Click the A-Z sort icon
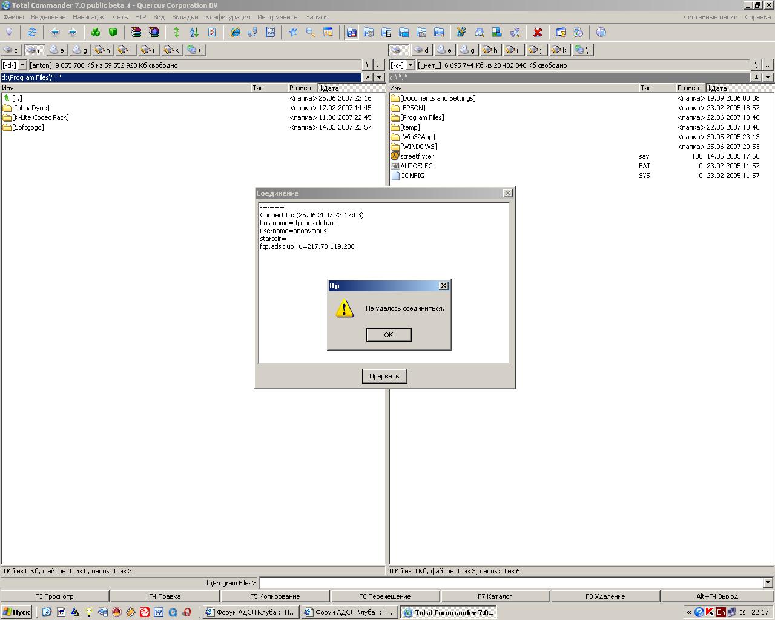Viewport: 775px width, 620px height. 194,32
